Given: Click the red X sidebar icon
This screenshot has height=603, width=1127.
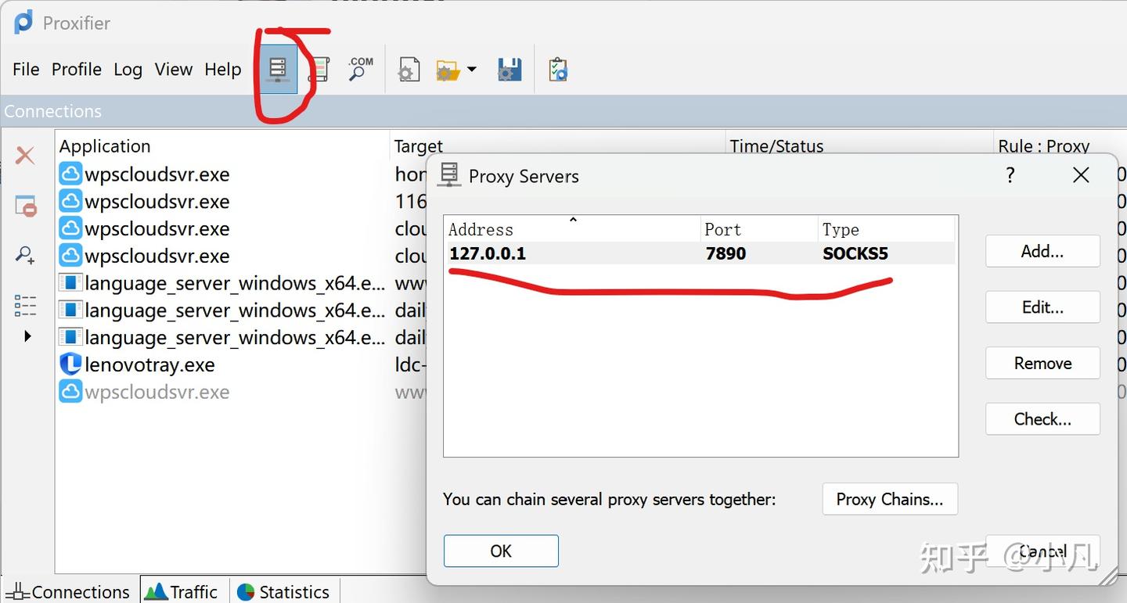Looking at the screenshot, I should (x=25, y=155).
